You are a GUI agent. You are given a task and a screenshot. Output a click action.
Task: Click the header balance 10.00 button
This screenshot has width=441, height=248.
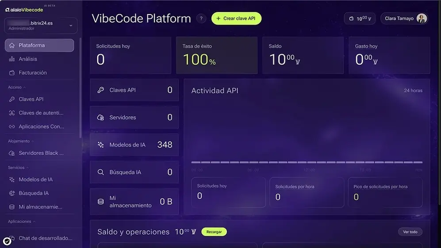click(x=360, y=19)
